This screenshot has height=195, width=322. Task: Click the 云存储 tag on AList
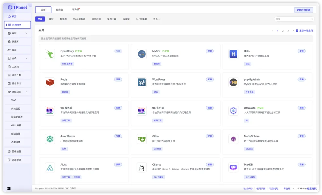(77, 177)
